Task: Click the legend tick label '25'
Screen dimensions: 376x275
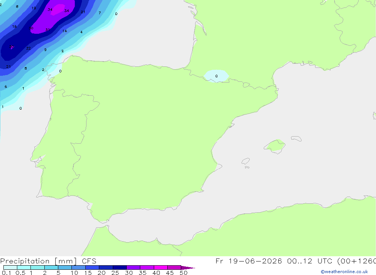Action: point(115,273)
